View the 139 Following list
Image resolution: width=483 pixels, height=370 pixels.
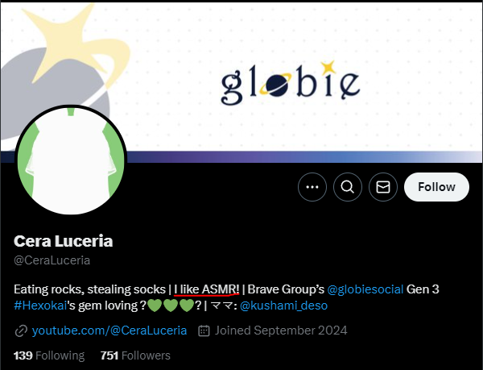click(x=49, y=355)
